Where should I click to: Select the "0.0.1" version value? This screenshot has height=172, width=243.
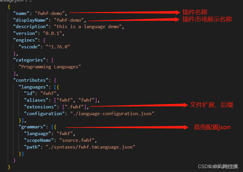(52, 33)
